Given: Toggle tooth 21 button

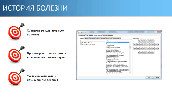Looking at the screenshot, I should [147, 45].
